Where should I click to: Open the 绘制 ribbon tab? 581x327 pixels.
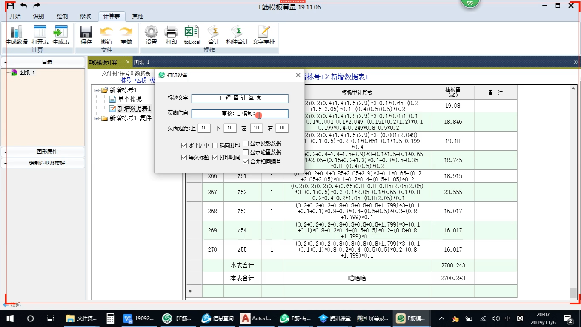(x=62, y=17)
